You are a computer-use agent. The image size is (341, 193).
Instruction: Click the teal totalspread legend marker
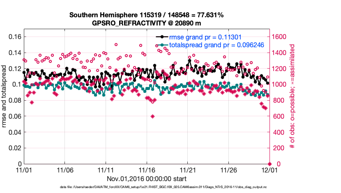[x=162, y=45]
